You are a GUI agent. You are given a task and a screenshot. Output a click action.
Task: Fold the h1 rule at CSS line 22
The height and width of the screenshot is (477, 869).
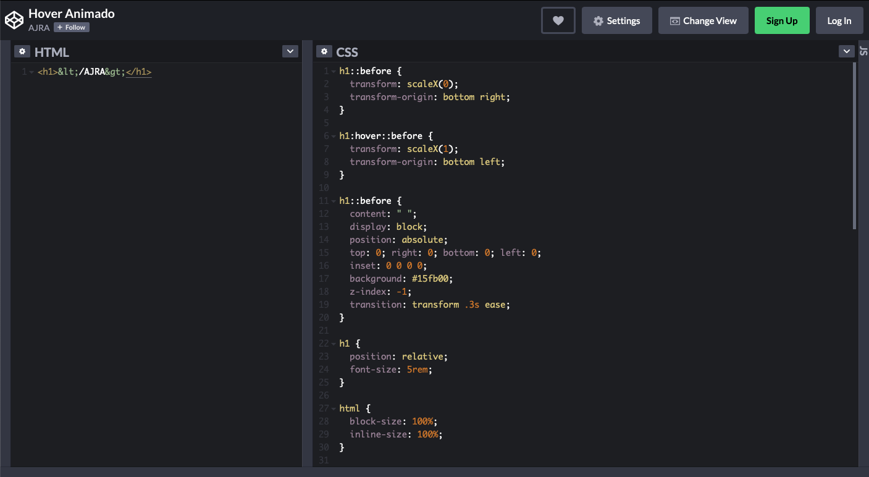click(x=334, y=344)
